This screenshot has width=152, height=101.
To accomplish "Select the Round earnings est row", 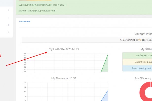I will point(137,68).
